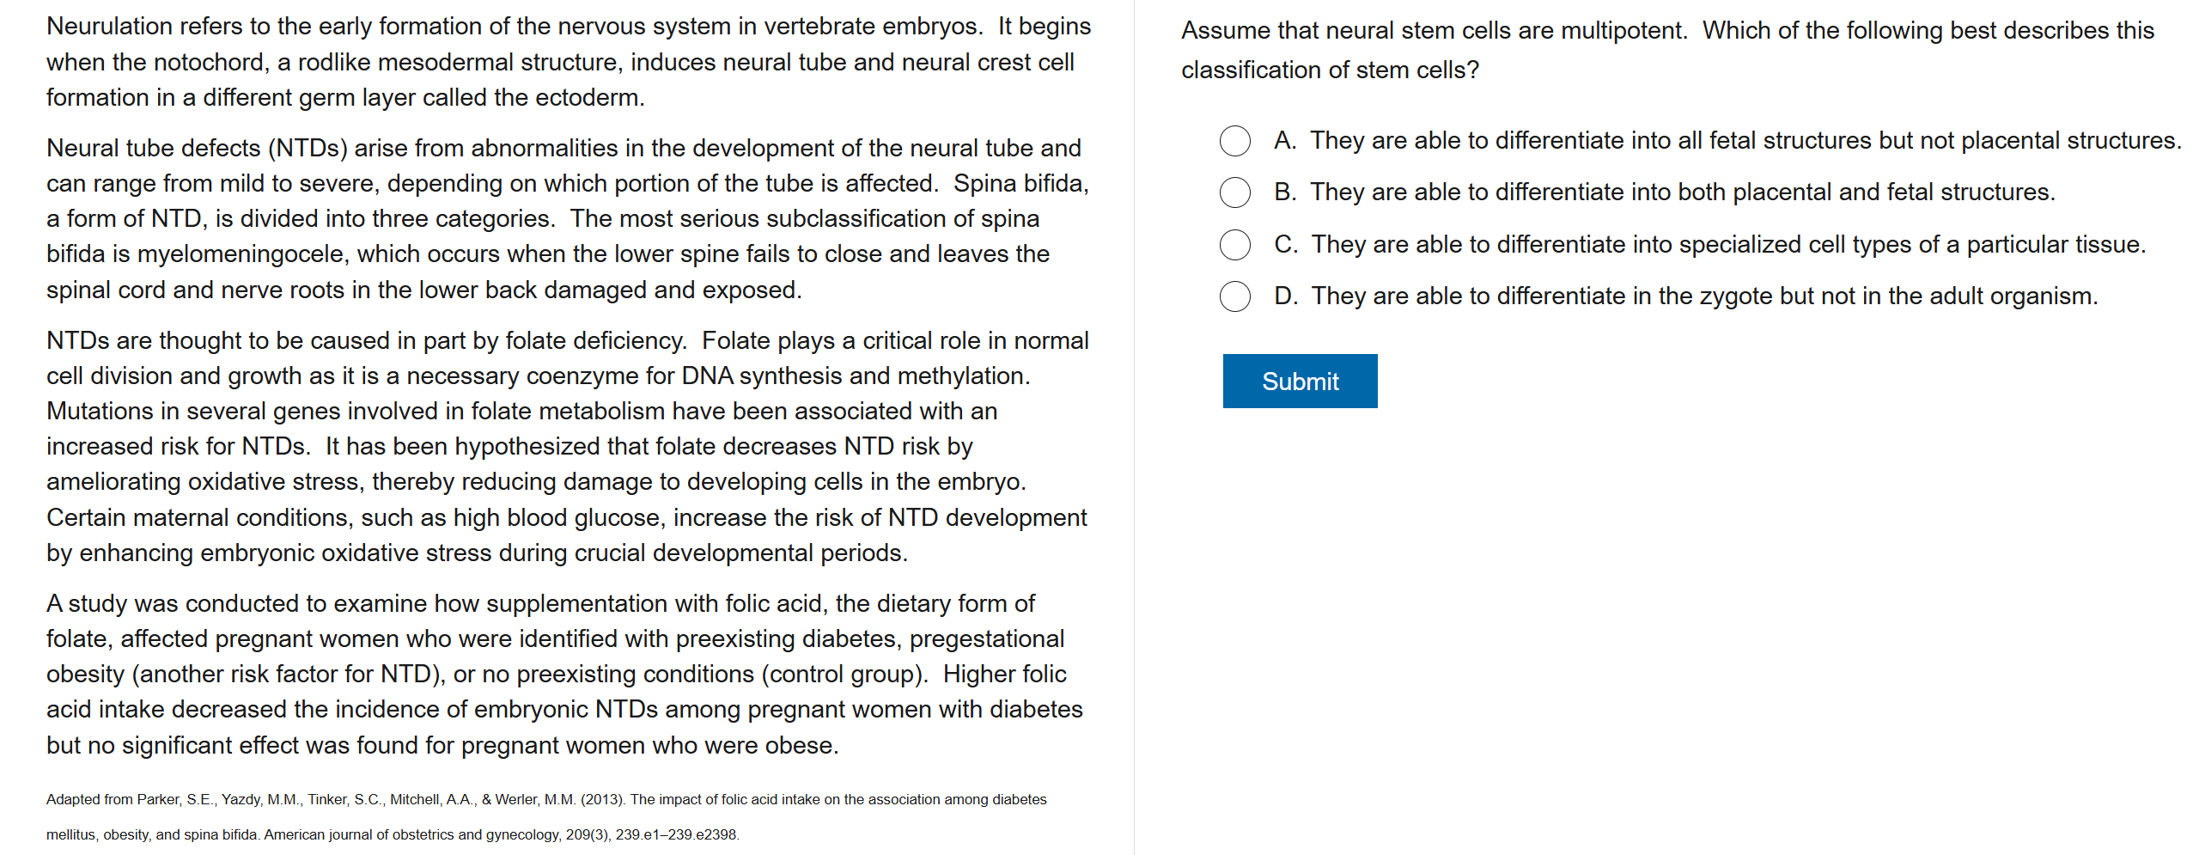
Task: Click the Submit button
Action: (1299, 382)
